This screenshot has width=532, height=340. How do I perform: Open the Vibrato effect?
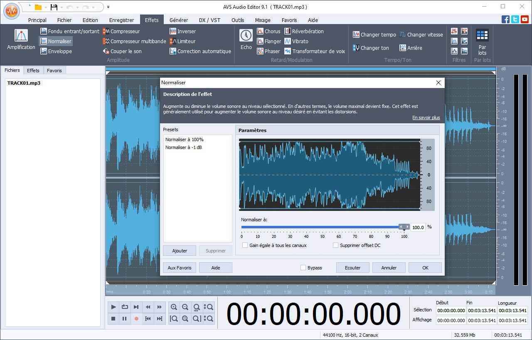click(296, 41)
